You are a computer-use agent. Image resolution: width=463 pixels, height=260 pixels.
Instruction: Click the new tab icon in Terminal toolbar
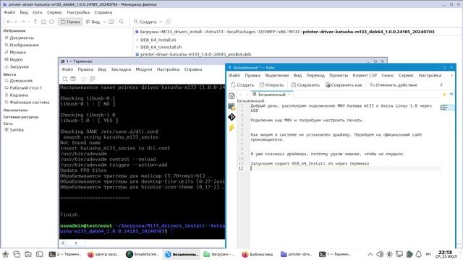pos(65,79)
